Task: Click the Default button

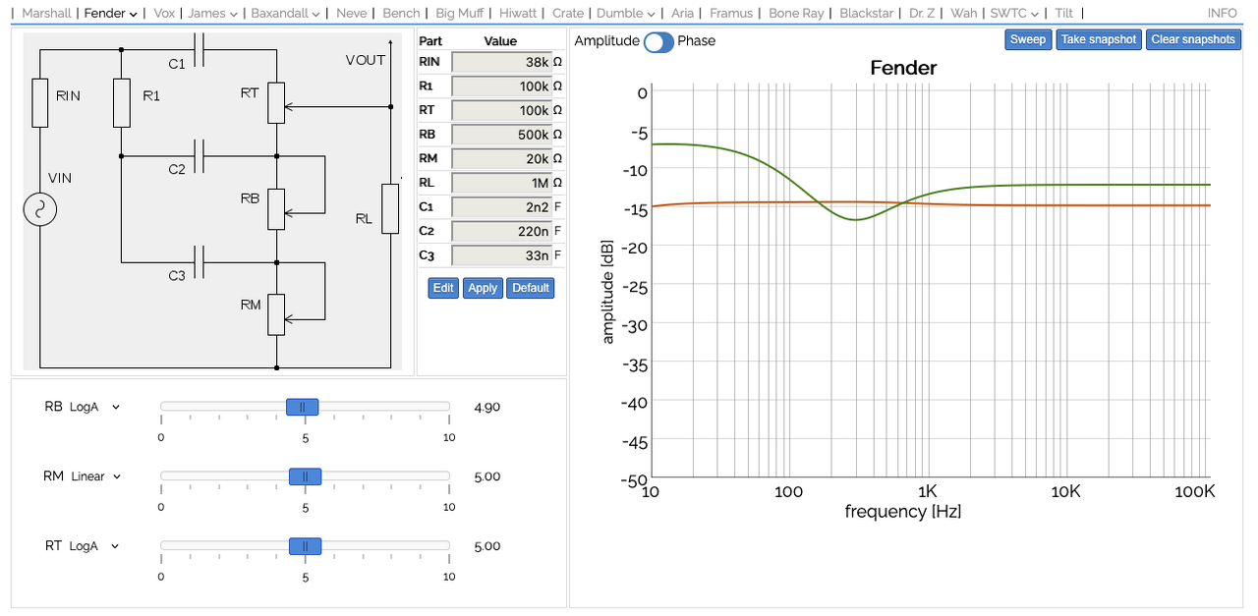Action: click(530, 288)
